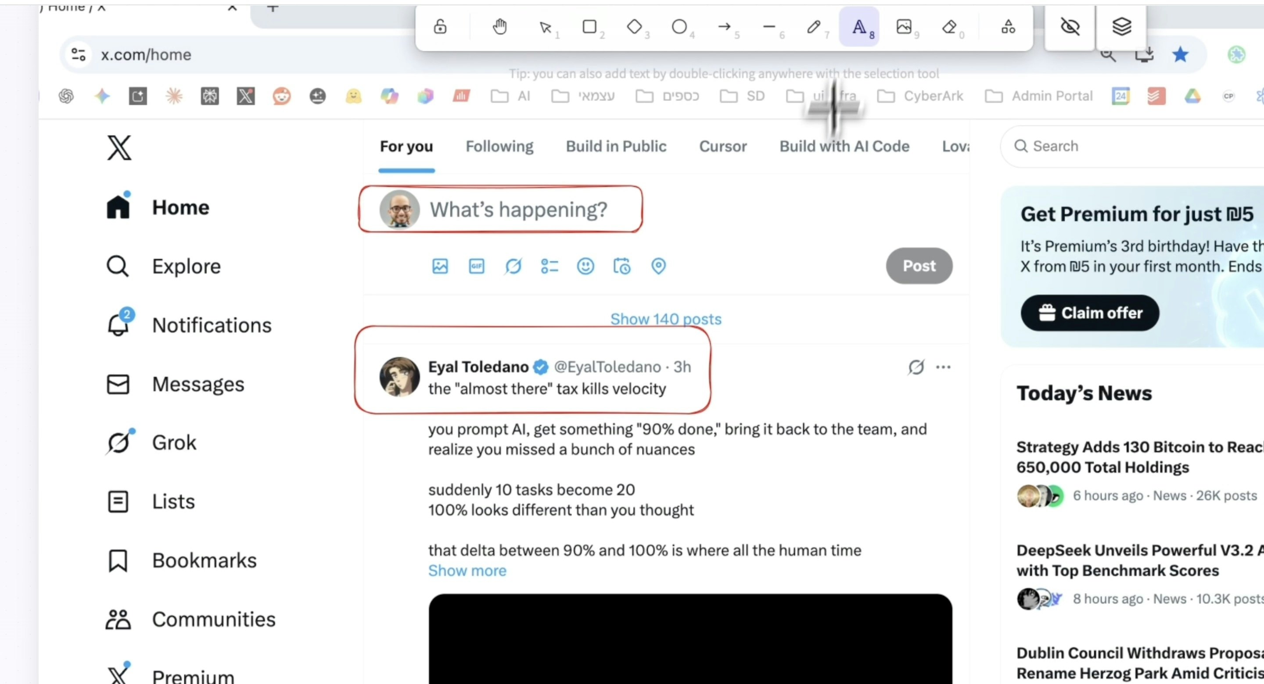Pick the Insert image tool

tap(904, 26)
